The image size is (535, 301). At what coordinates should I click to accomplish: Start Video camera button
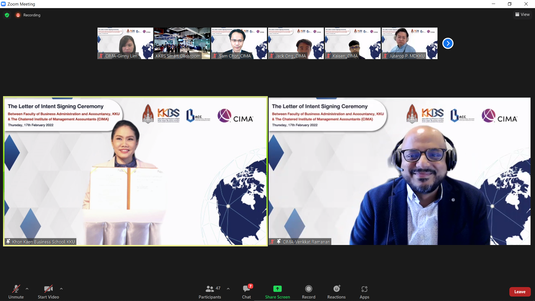pyautogui.click(x=48, y=292)
